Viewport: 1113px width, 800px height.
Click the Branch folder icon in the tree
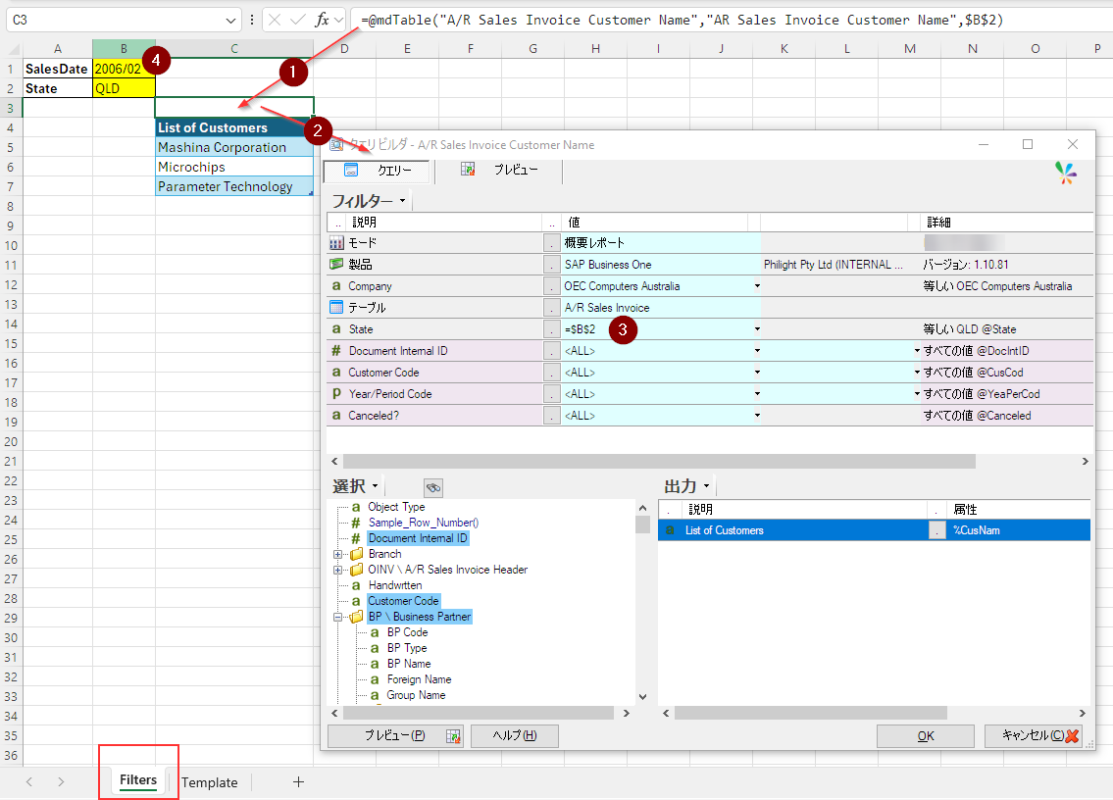[x=357, y=554]
